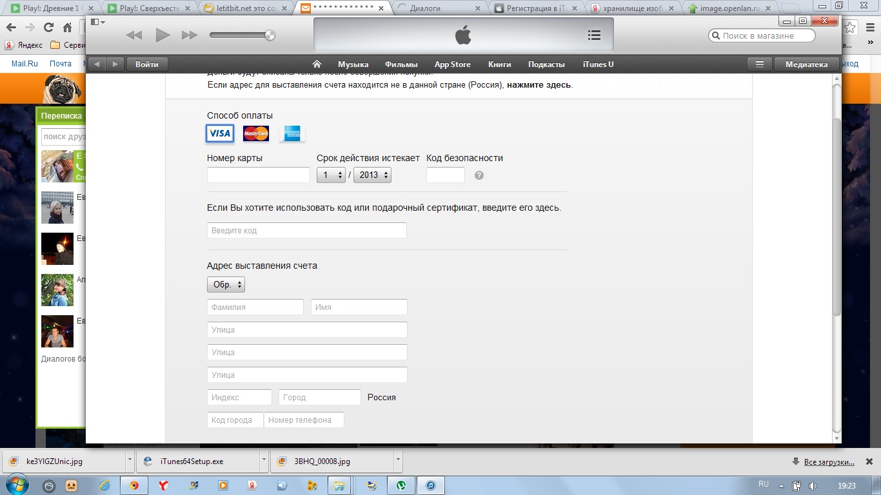Focus card number input field
Screen dimensions: 881x495
[259, 175]
